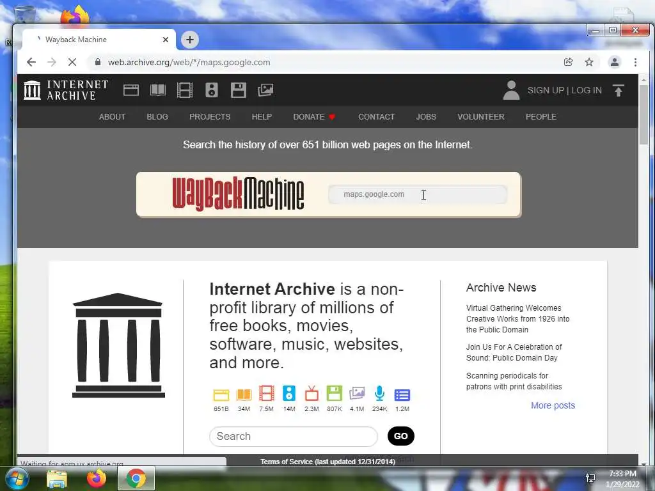Click the green software icon labeled 807K
Screen dimensions: 655x491
[x=334, y=393]
